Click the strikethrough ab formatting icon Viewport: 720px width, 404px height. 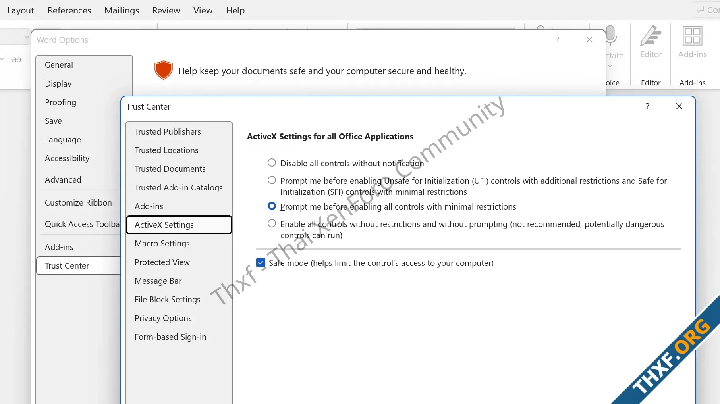pyautogui.click(x=17, y=59)
